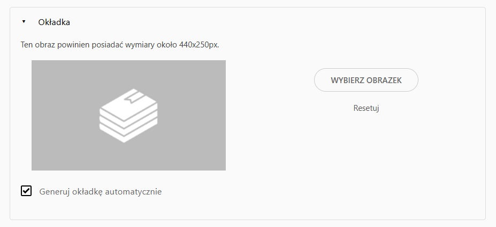
Task: Click the middle book in the stack icon
Action: click(128, 123)
